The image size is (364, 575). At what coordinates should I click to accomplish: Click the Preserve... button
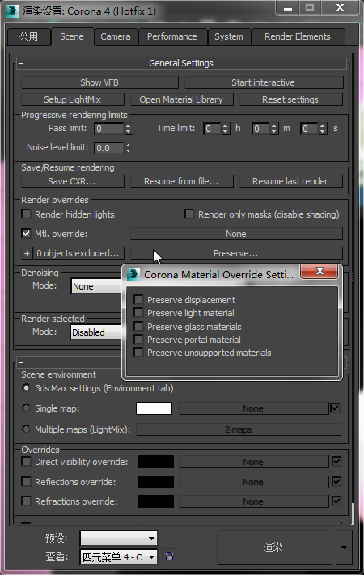click(x=236, y=253)
